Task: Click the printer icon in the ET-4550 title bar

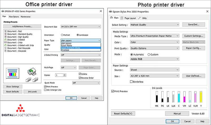Action: coord(3,11)
